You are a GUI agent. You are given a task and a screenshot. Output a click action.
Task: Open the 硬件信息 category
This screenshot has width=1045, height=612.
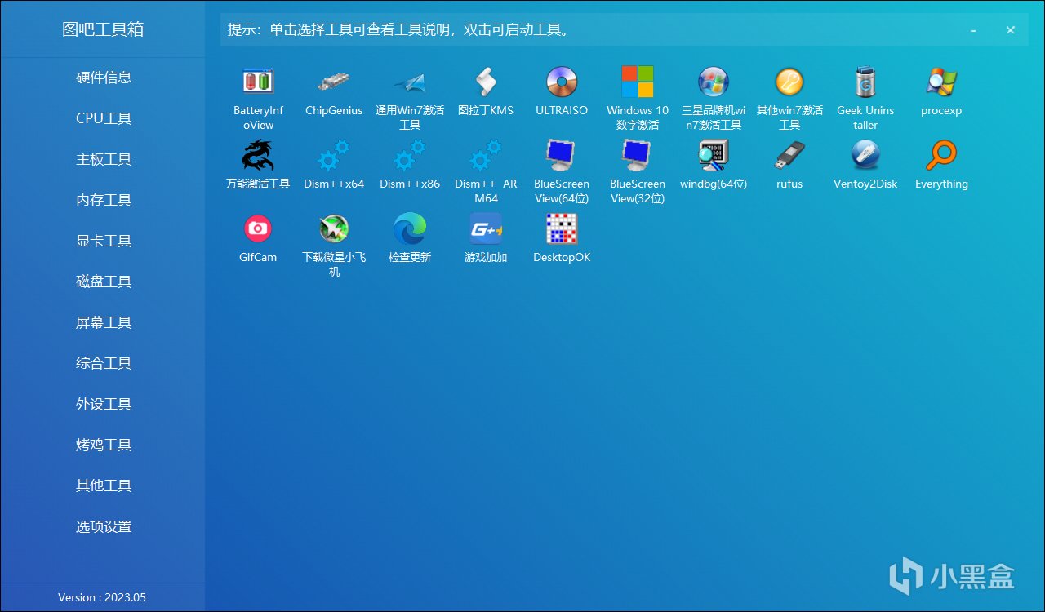click(104, 78)
